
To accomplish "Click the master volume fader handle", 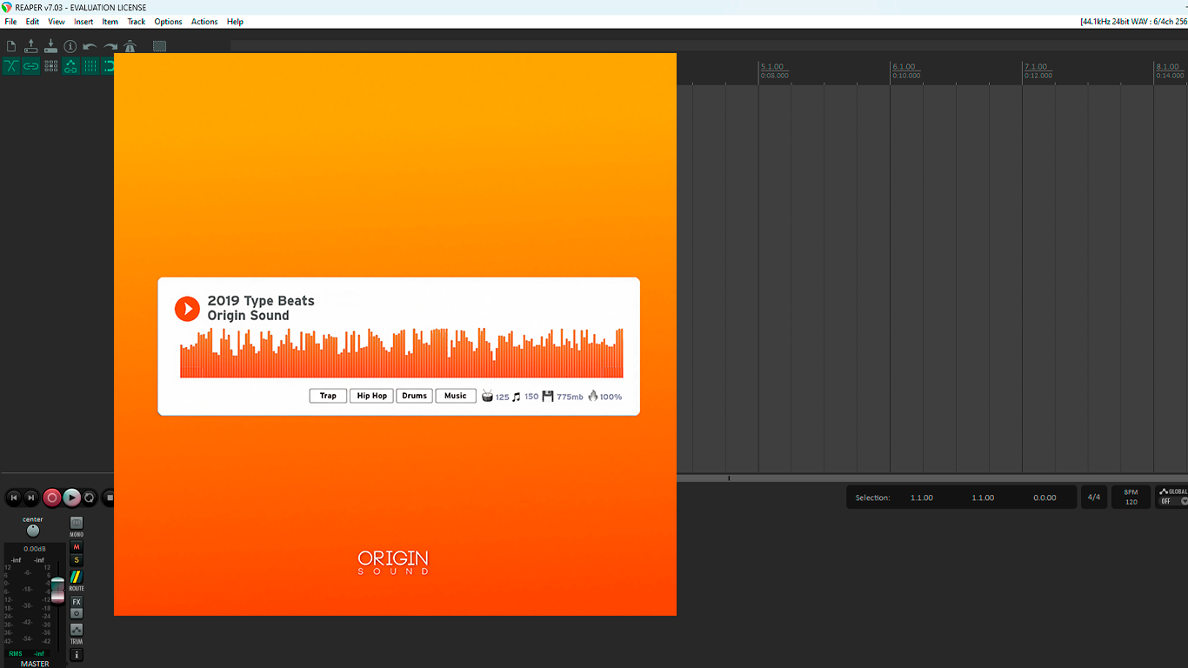I will (x=57, y=590).
